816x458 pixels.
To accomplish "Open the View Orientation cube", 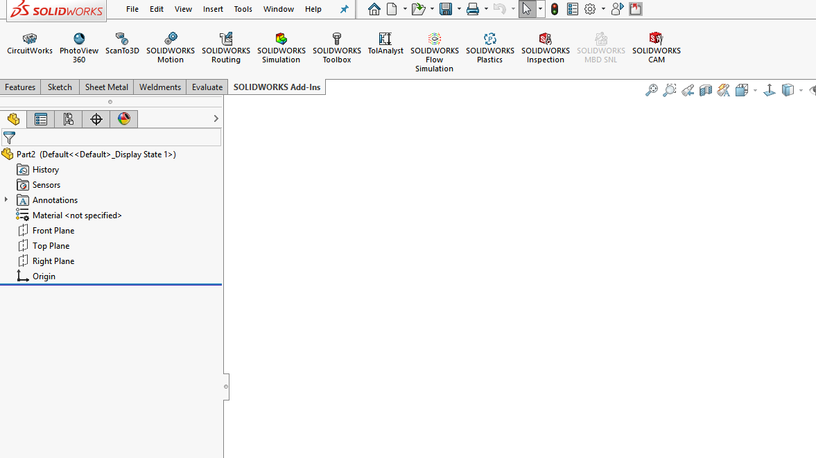I will [742, 91].
